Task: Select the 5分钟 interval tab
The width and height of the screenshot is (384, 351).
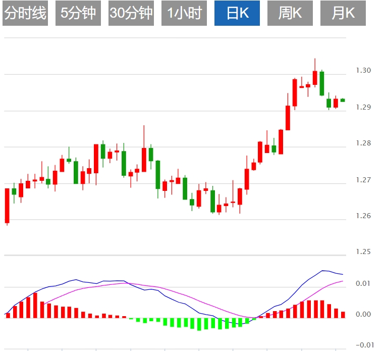Action: pos(78,13)
